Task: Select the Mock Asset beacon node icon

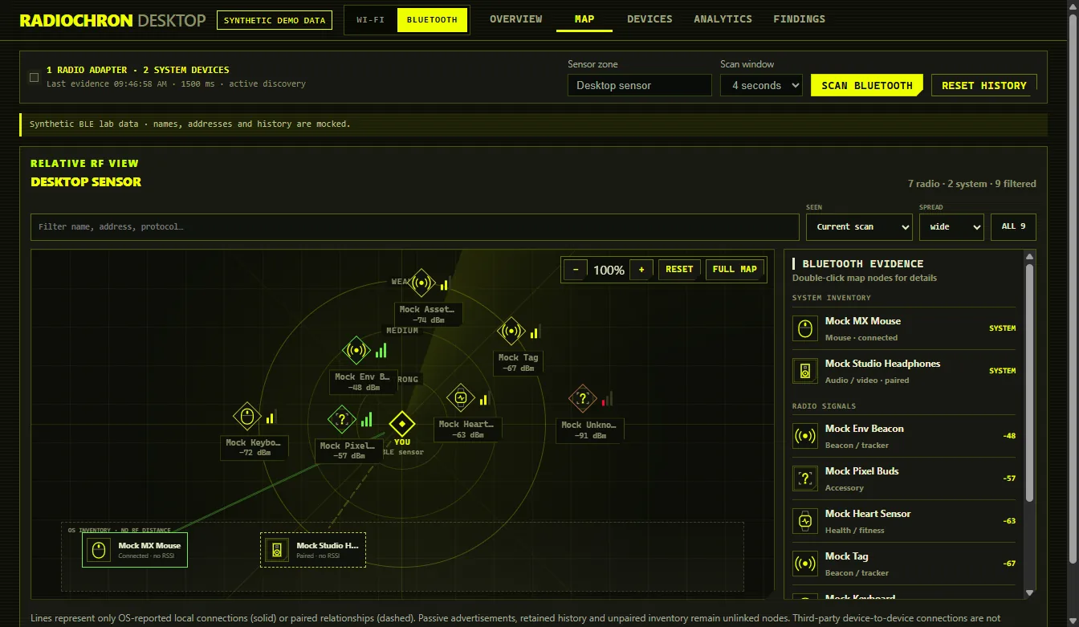Action: pyautogui.click(x=421, y=283)
